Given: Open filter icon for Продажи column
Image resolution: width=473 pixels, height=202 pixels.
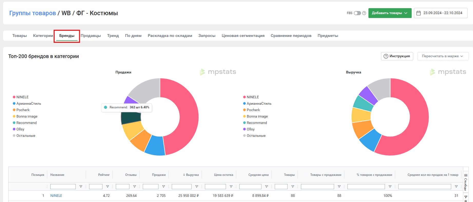Looking at the screenshot, I should click(x=164, y=187).
